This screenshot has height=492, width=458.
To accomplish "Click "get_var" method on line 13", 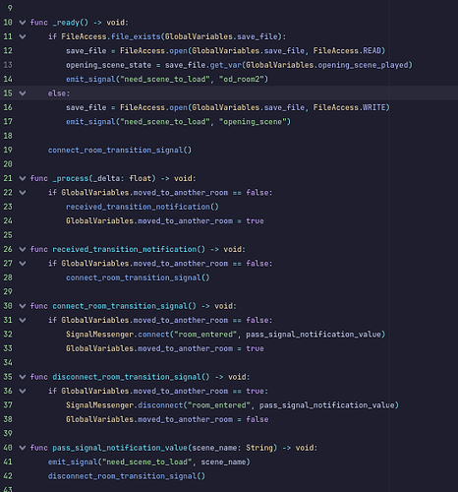I will click(x=225, y=65).
